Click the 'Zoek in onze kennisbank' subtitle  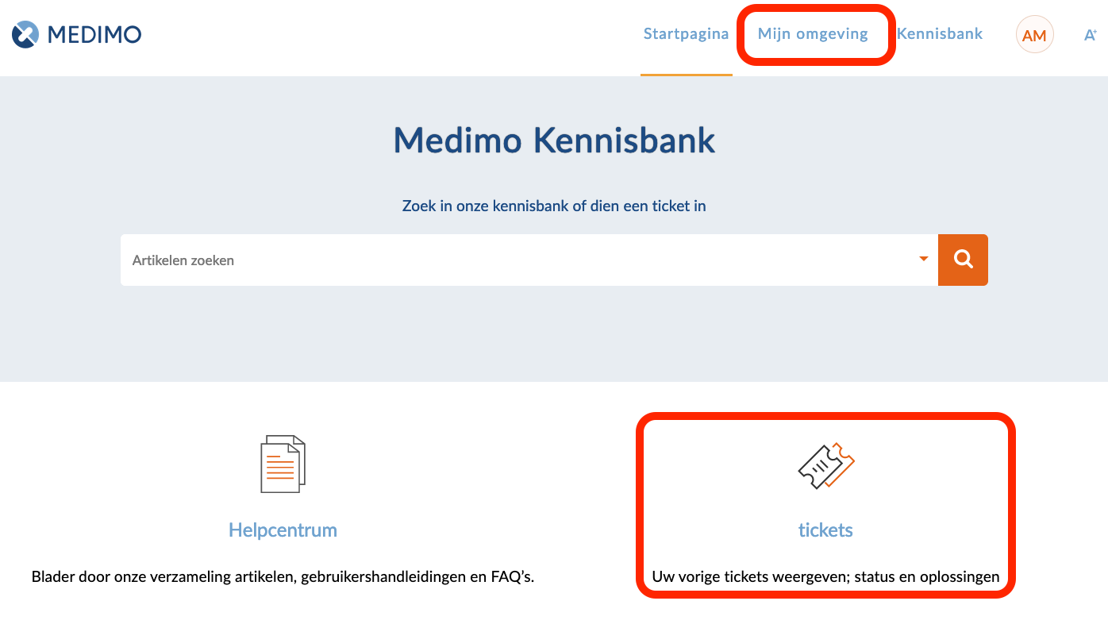554,206
